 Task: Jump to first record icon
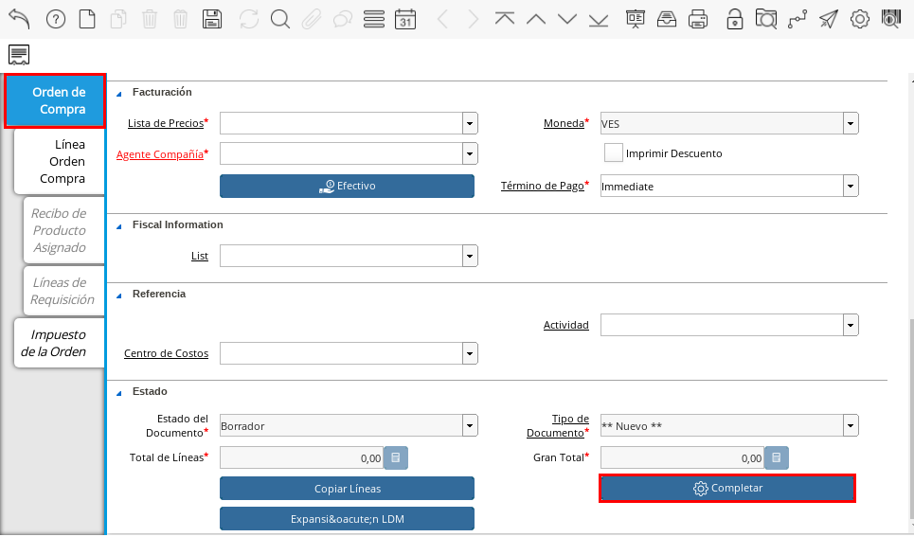tap(505, 19)
